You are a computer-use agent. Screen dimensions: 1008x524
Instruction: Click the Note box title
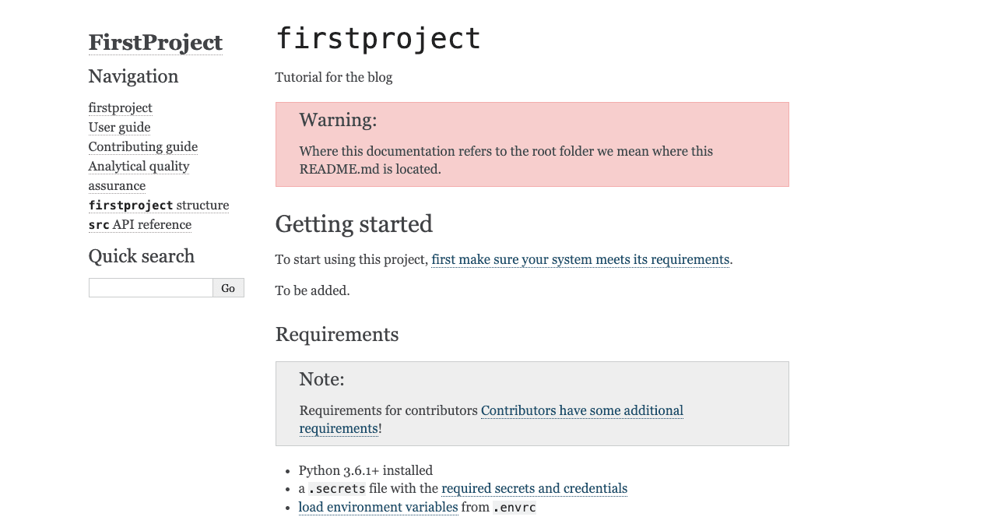[321, 379]
